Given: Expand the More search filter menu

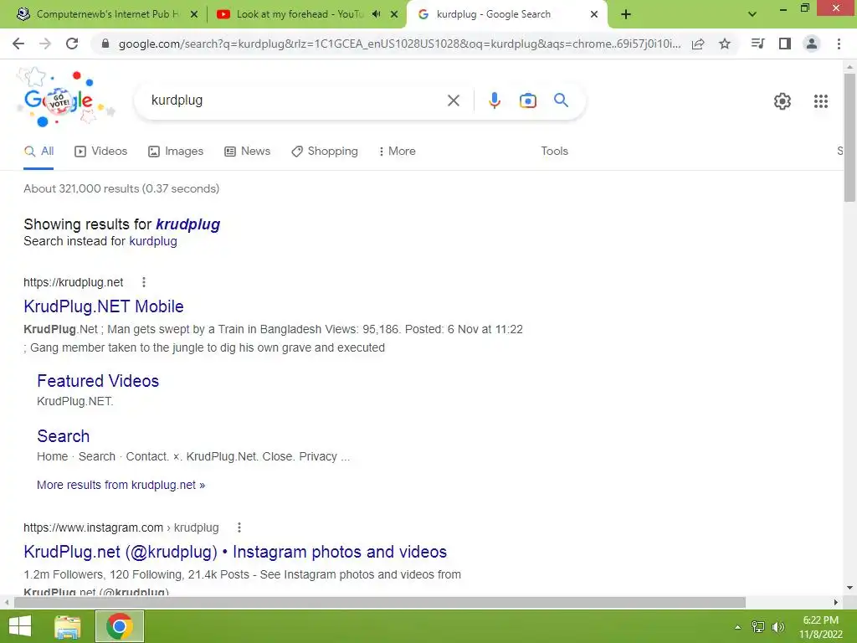Looking at the screenshot, I should (397, 152).
